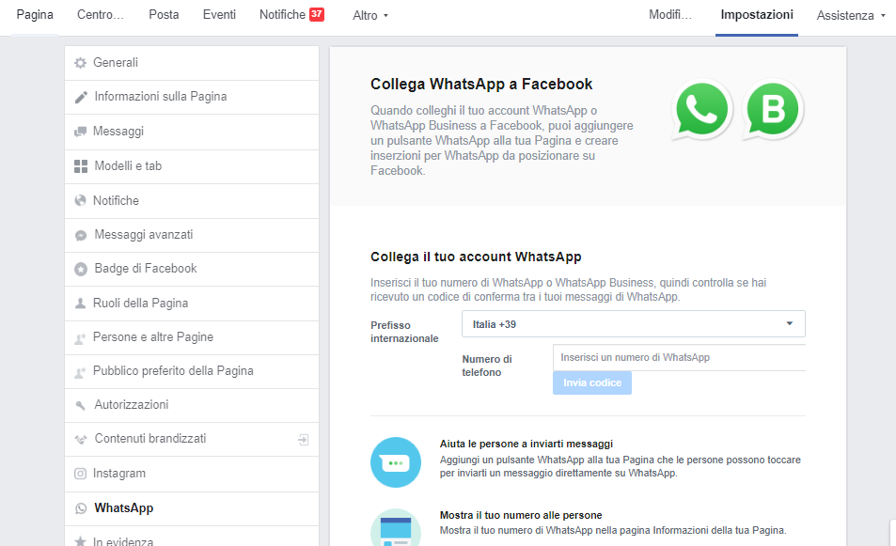
Task: Open Messaggi avanzati settings
Action: click(x=192, y=235)
